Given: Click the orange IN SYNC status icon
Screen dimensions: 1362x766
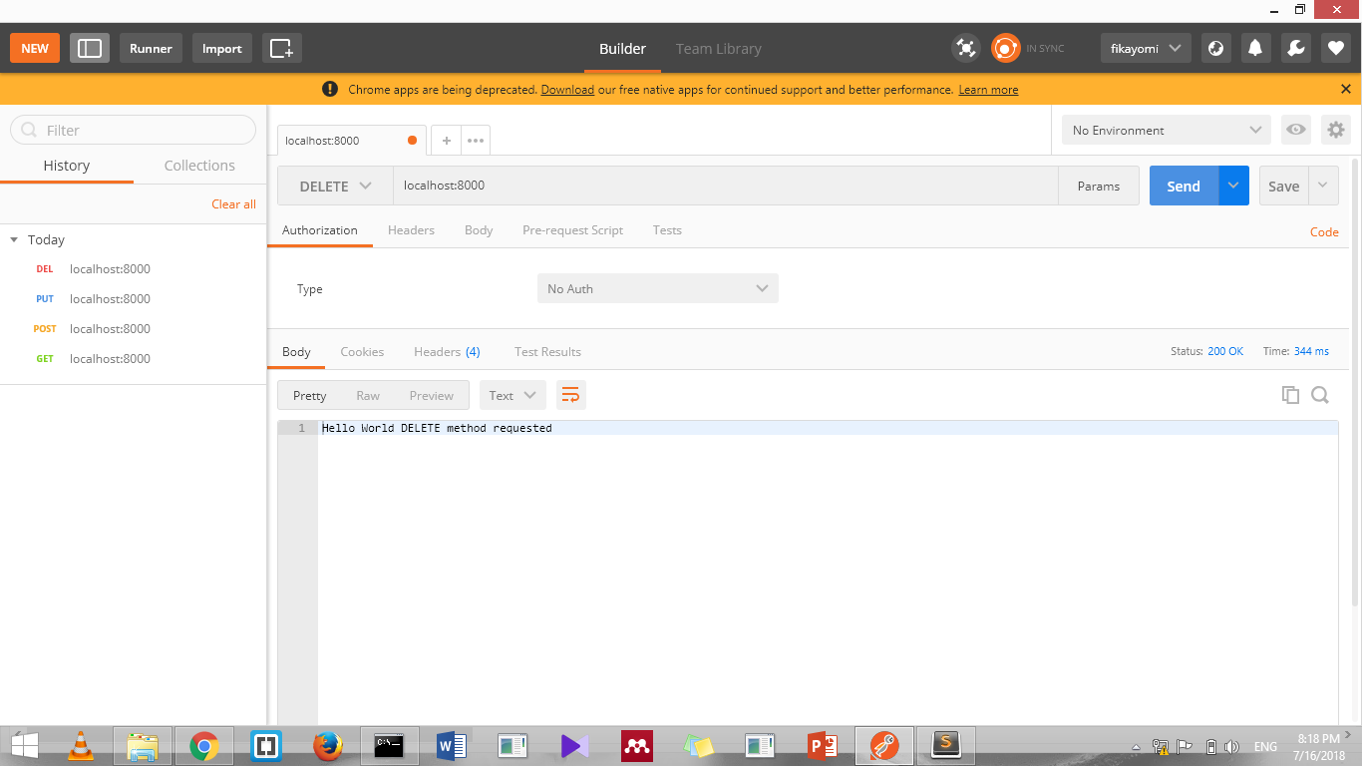Looking at the screenshot, I should tap(1005, 48).
